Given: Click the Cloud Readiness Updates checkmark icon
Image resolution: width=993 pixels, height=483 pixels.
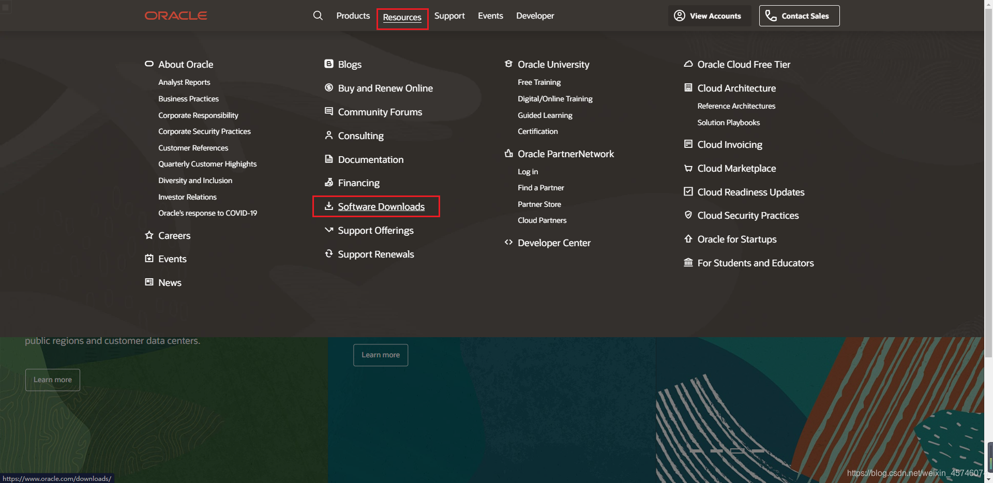Looking at the screenshot, I should pyautogui.click(x=688, y=191).
